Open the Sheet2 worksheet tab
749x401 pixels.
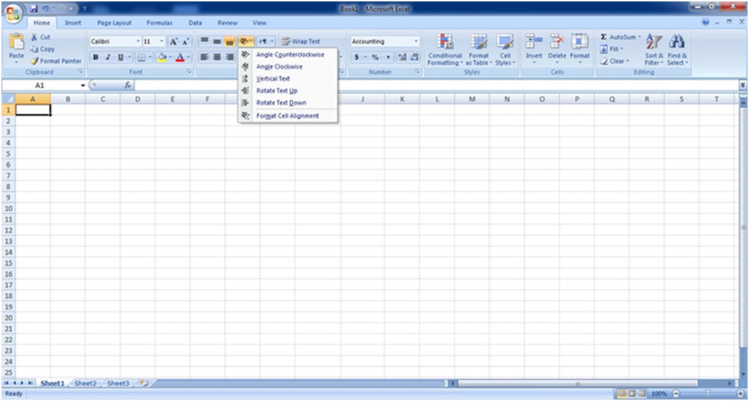(85, 383)
